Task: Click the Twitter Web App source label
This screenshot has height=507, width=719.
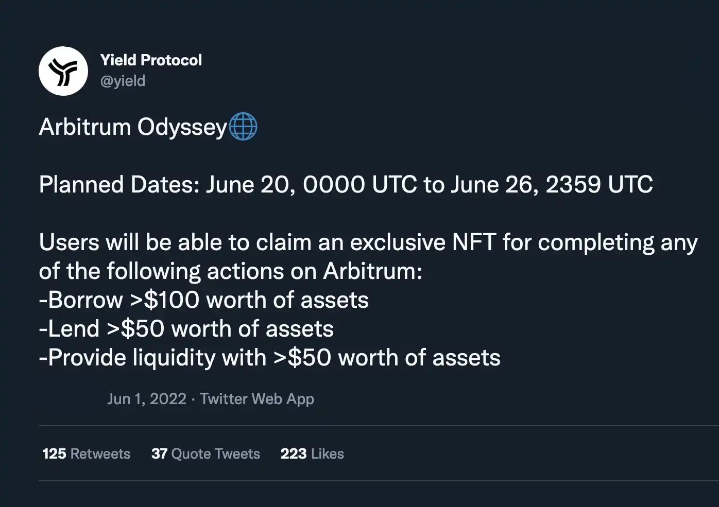Action: [257, 399]
